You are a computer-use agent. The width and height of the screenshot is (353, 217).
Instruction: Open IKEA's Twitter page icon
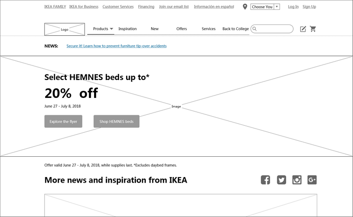(x=281, y=180)
